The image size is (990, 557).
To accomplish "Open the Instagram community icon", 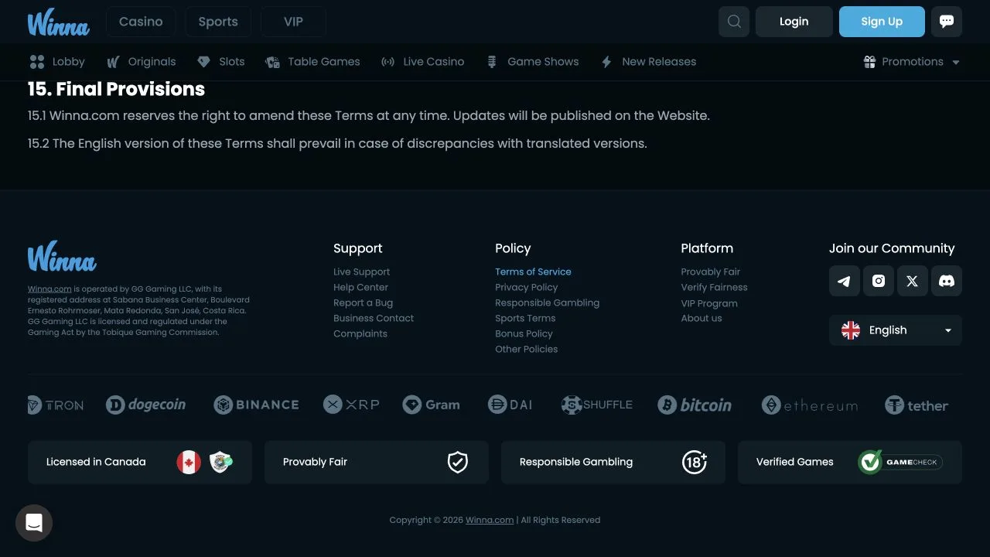I will [879, 281].
